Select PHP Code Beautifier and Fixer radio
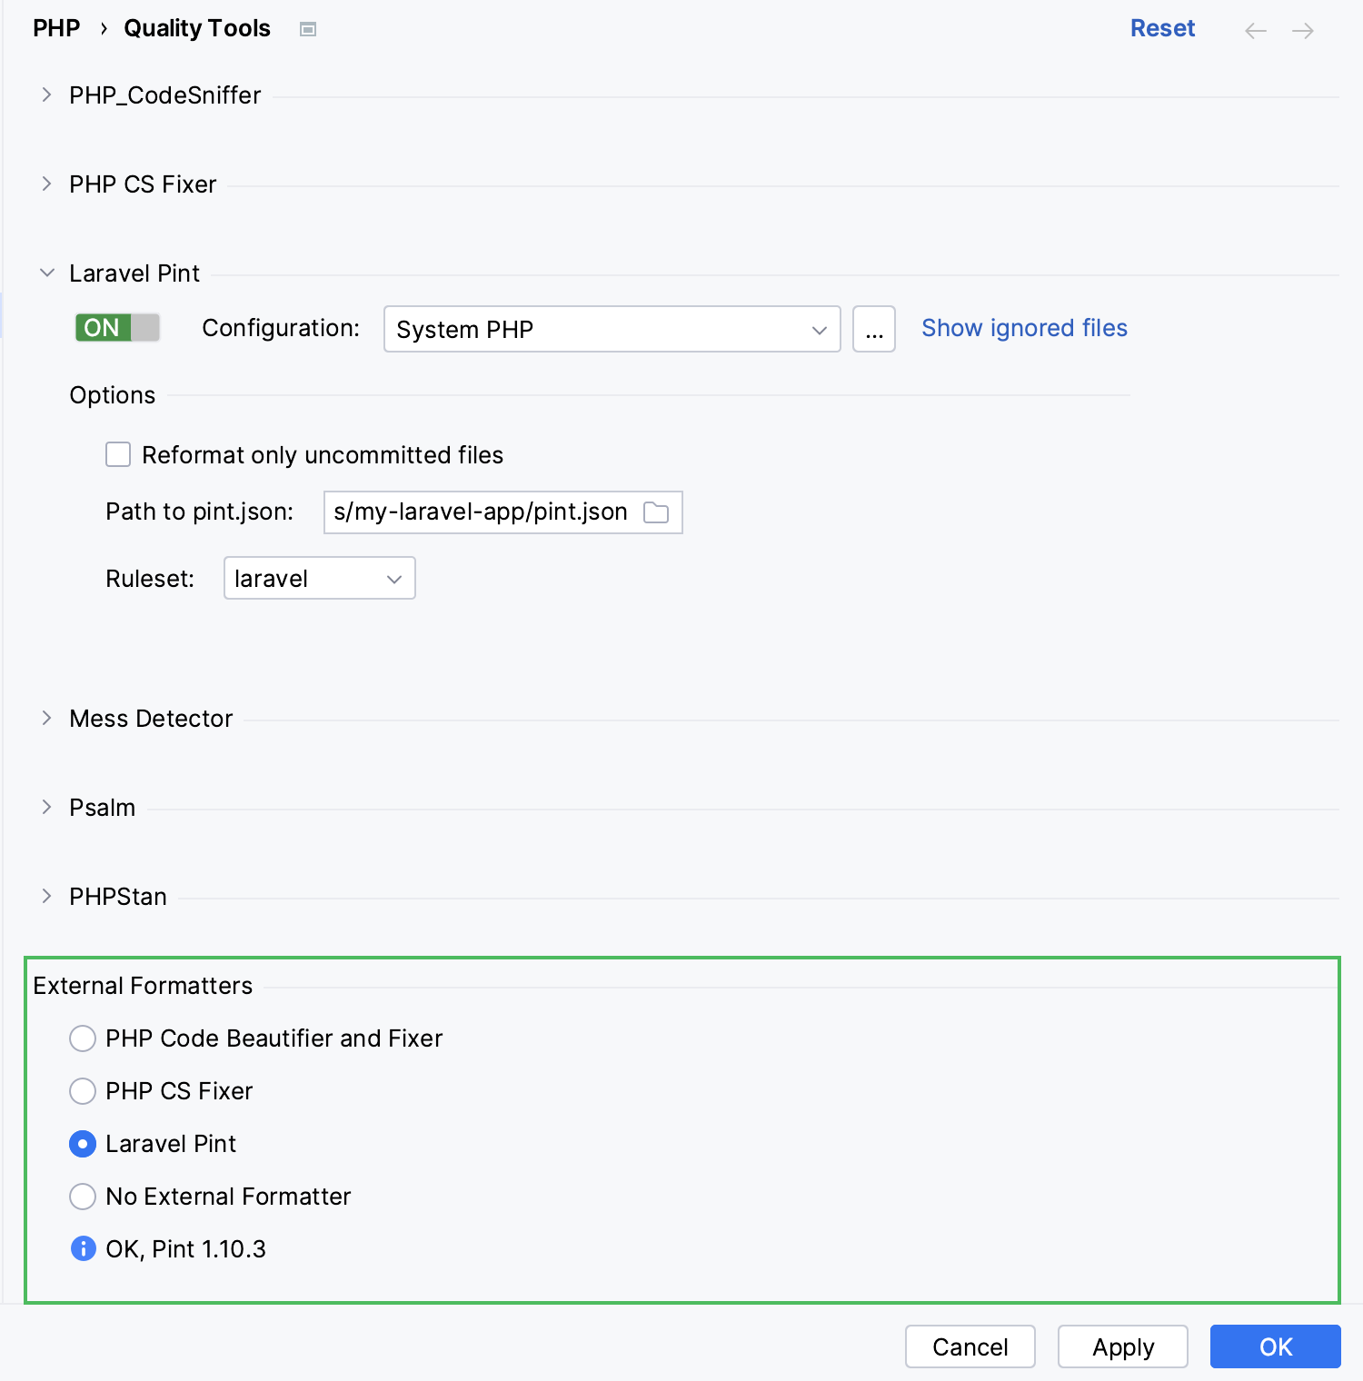This screenshot has width=1363, height=1381. click(83, 1038)
